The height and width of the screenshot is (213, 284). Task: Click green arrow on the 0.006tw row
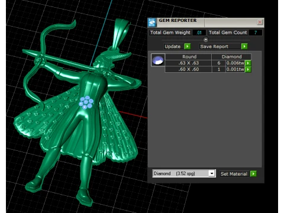248,63
